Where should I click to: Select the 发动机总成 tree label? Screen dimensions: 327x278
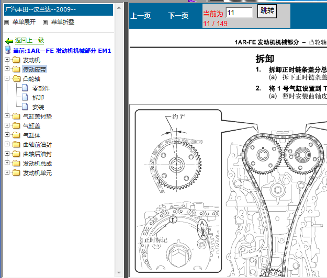click(37, 164)
